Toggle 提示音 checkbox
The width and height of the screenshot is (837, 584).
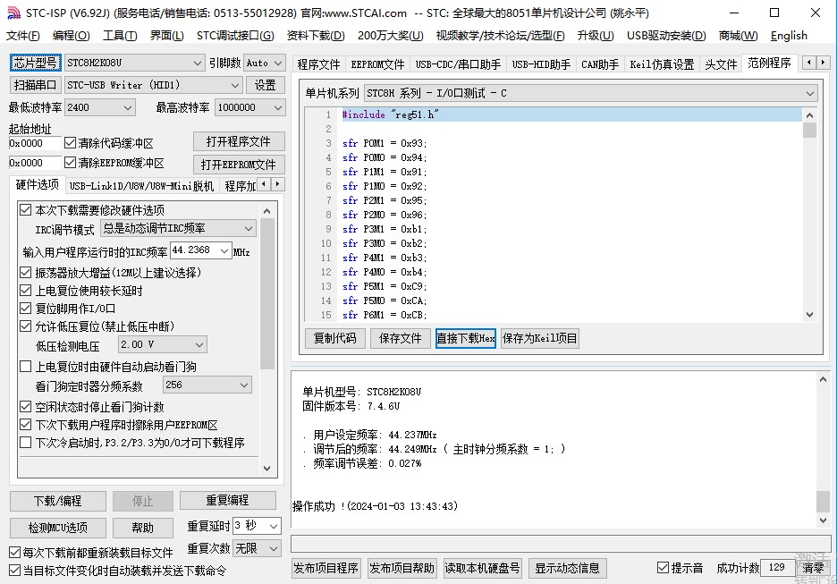click(x=663, y=567)
